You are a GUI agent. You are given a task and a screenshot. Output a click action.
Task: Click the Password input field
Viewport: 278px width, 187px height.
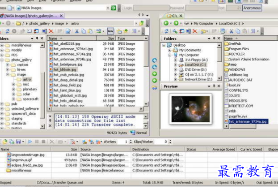pos(202,8)
